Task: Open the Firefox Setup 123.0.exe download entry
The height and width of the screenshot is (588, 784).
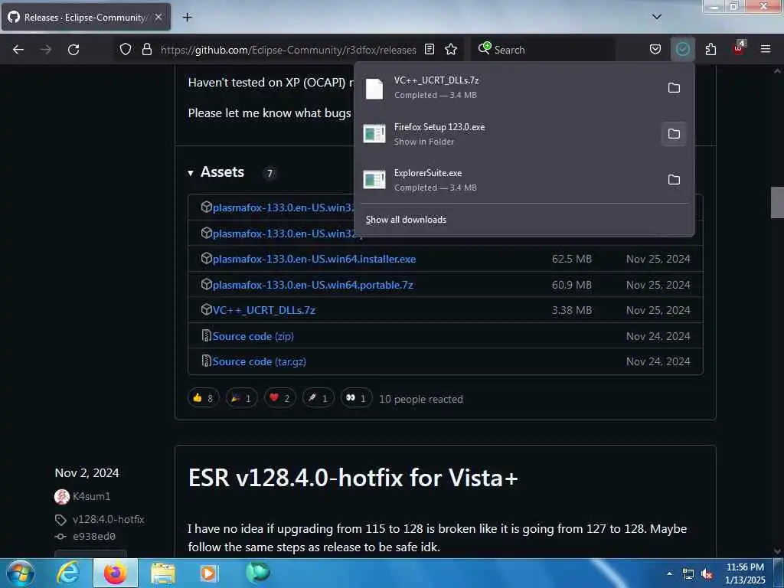Action: [x=508, y=134]
